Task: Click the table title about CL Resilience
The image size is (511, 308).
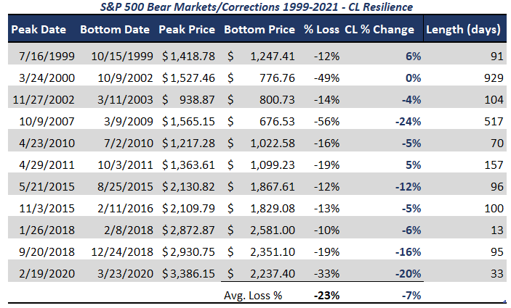Action: point(256,7)
